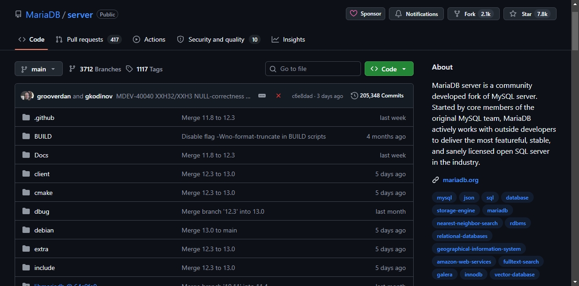
Task: View 205,348 Commits history
Action: tap(377, 96)
